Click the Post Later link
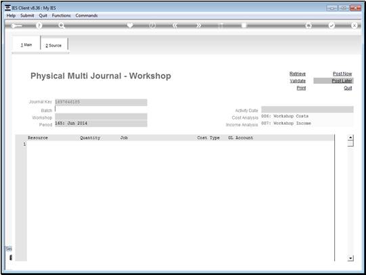The height and width of the screenshot is (275, 366). 342,80
